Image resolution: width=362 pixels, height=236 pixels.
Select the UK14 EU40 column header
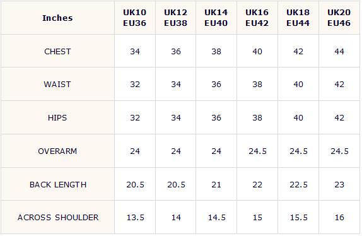tap(216, 18)
